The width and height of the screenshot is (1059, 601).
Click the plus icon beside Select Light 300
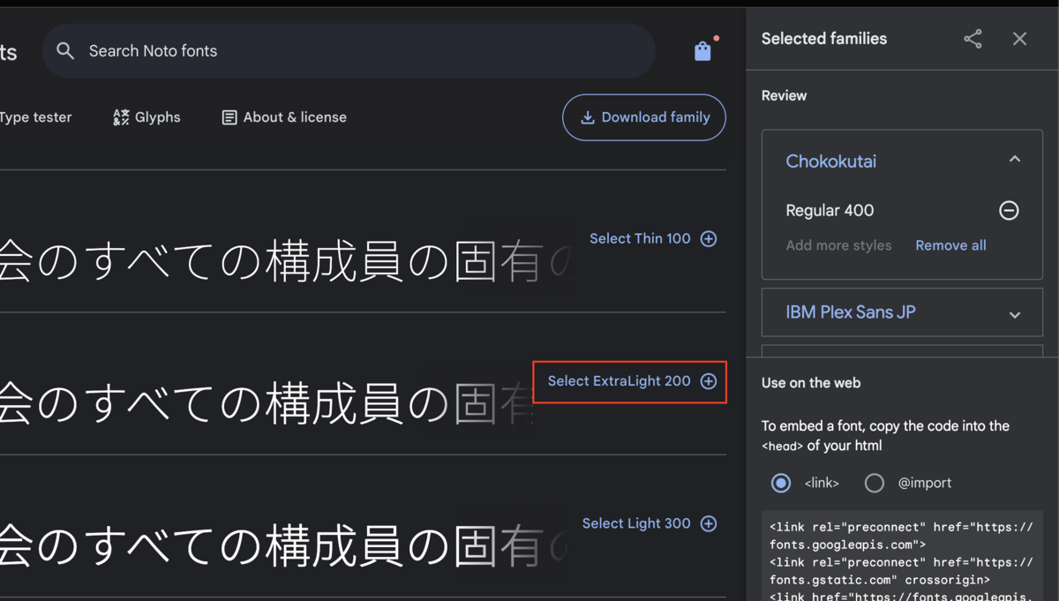click(x=709, y=523)
